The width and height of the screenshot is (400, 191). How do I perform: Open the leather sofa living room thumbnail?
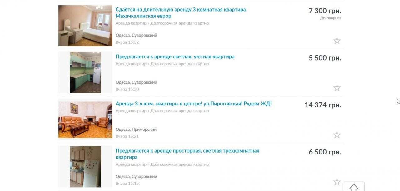tap(85, 120)
